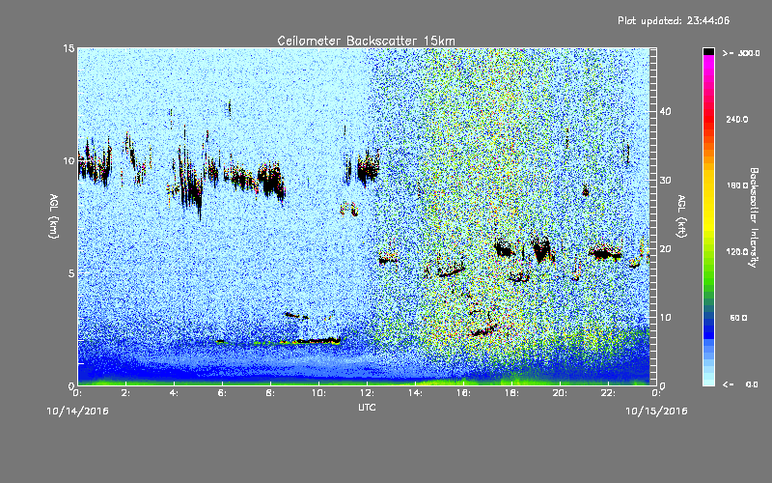
Task: Click the AGL (km) left axis label
Action: [x=54, y=216]
